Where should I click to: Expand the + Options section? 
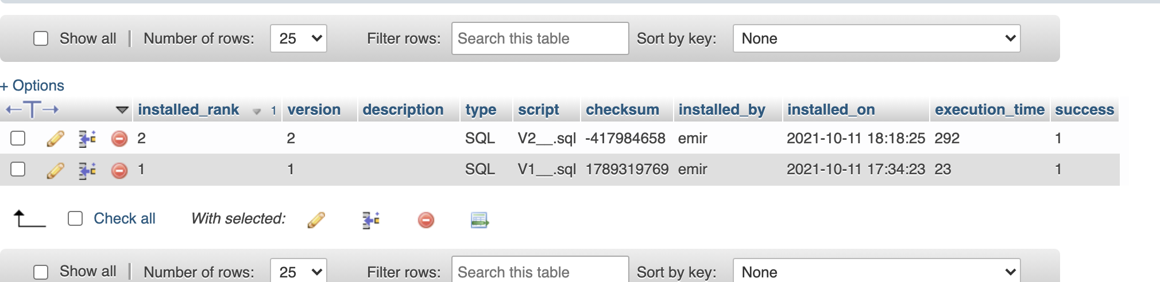32,85
